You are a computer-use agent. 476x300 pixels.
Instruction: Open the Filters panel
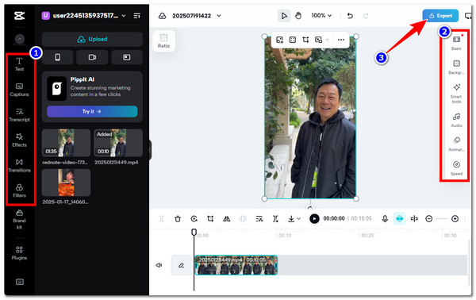tap(19, 190)
